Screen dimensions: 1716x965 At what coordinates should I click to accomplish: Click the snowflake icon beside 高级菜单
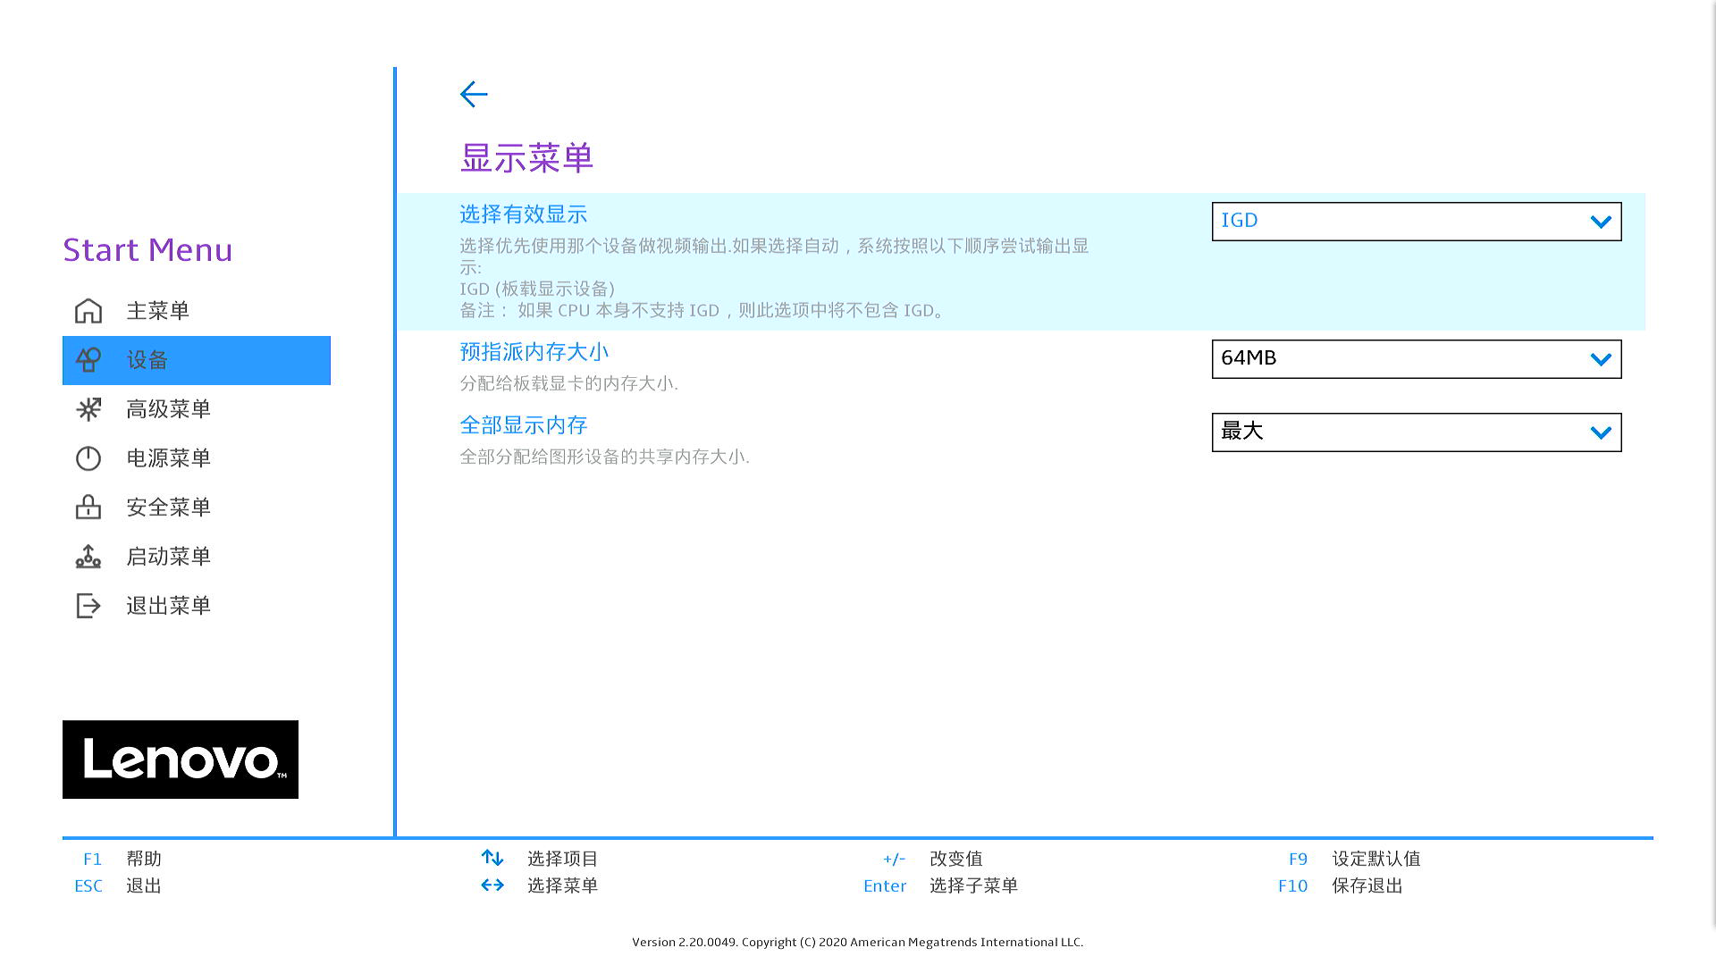[x=88, y=409]
